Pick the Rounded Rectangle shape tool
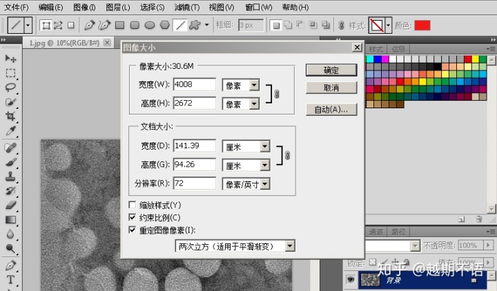The height and width of the screenshot is (291, 497). point(135,25)
